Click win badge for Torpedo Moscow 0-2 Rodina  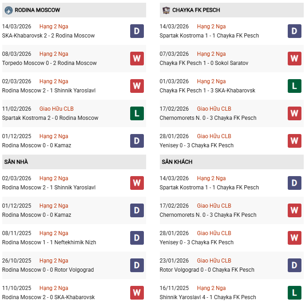[x=137, y=59]
